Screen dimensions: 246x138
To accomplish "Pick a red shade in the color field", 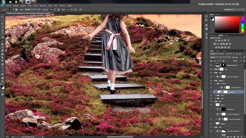I will click(x=227, y=25).
